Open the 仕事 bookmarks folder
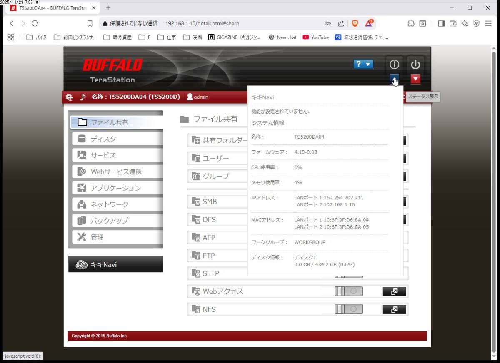500x363 pixels. click(x=167, y=37)
